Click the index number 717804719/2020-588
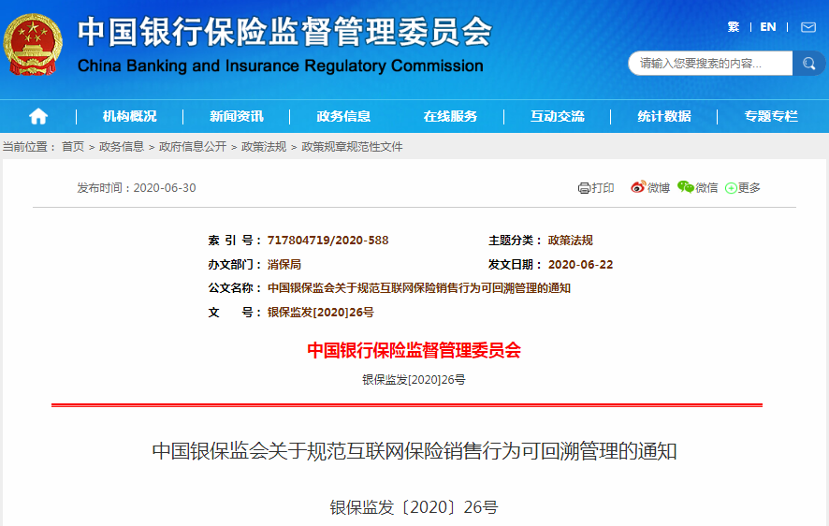Viewport: 829px width, 526px height. (327, 241)
